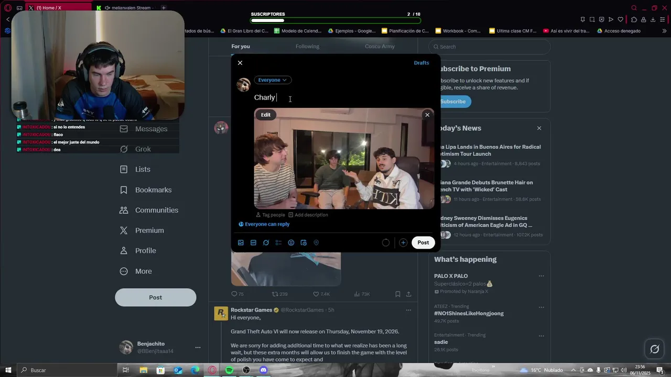
Task: Click the Buscar taskbar search box
Action: 67,370
